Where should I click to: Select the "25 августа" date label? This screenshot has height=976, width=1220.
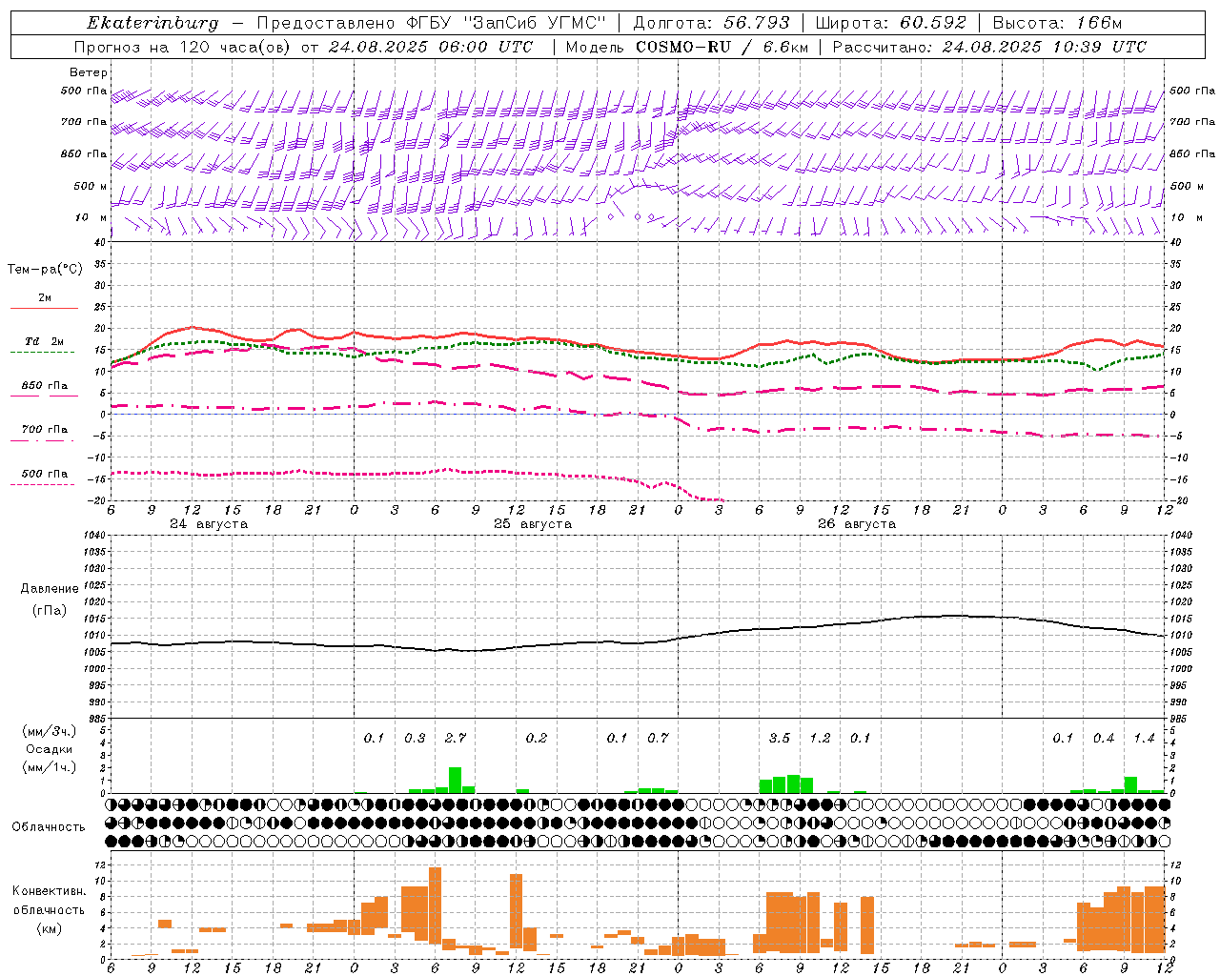(533, 524)
